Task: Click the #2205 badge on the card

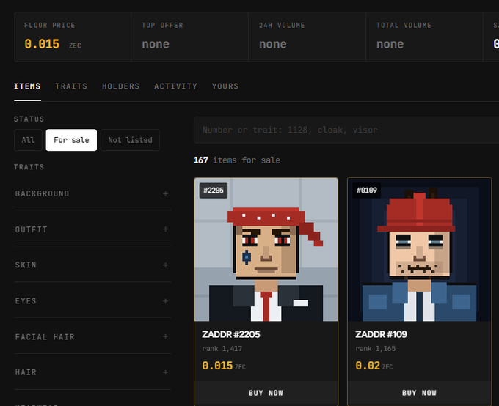Action: [214, 191]
